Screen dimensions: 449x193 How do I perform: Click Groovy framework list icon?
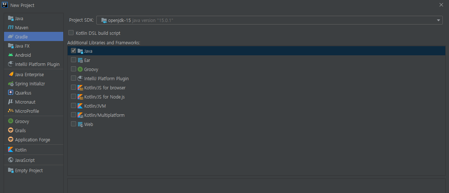(x=80, y=69)
